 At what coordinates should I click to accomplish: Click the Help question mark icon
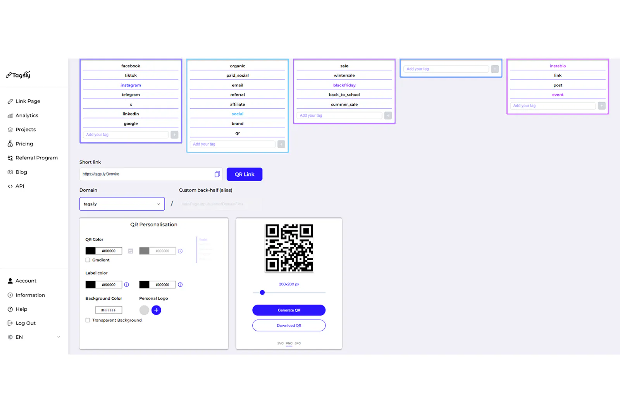(10, 309)
